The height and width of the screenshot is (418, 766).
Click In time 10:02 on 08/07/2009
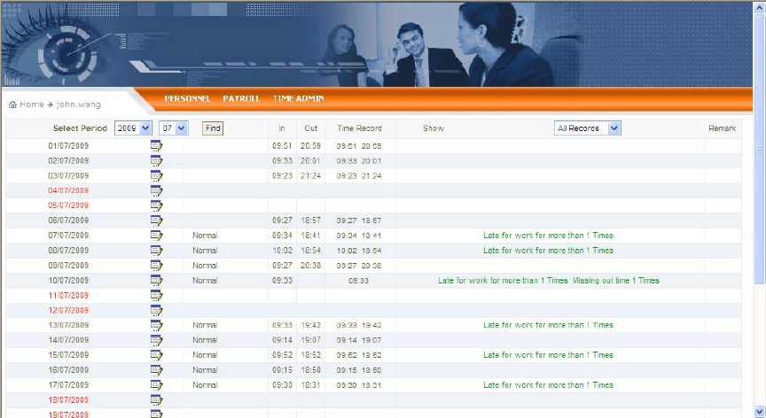point(282,251)
